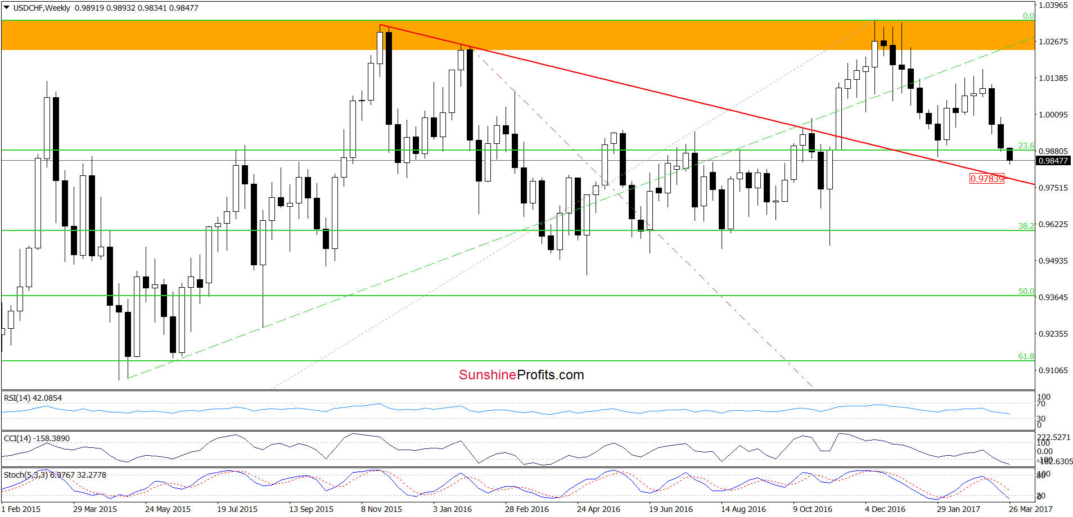
Task: Click the 13 Sep 2015 date label
Action: pos(311,509)
